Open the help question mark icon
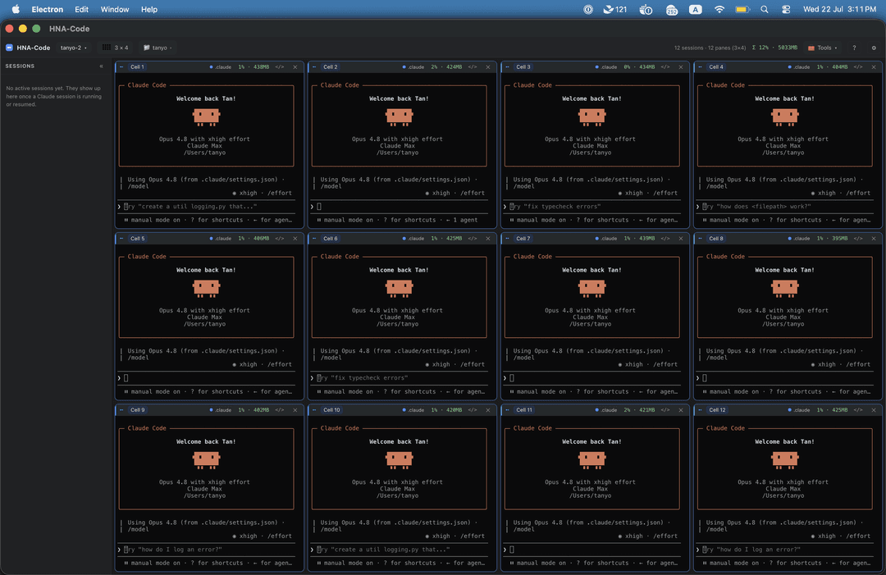886x575 pixels. pos(854,48)
